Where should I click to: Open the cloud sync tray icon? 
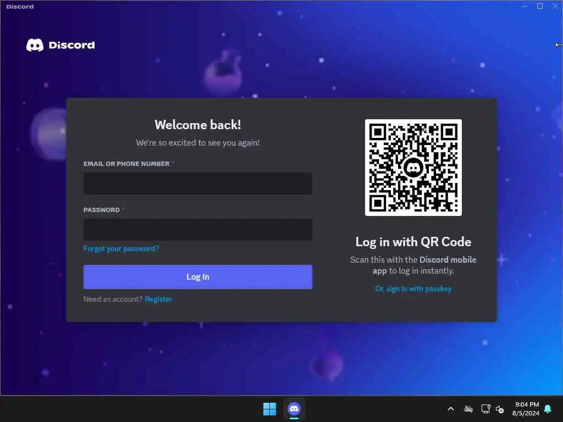(x=468, y=409)
